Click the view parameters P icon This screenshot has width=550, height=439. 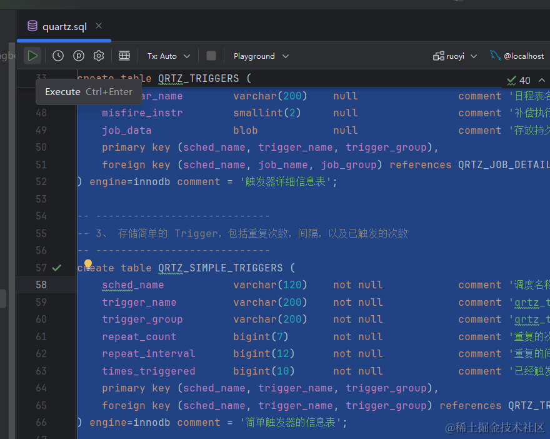tap(79, 56)
